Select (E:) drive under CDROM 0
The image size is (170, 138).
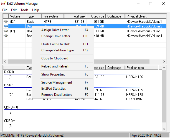click(11, 112)
